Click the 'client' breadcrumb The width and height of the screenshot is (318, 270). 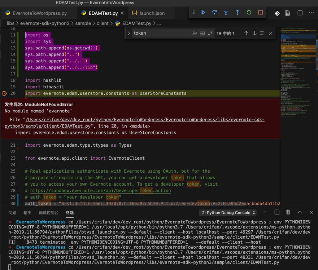pyautogui.click(x=103, y=23)
